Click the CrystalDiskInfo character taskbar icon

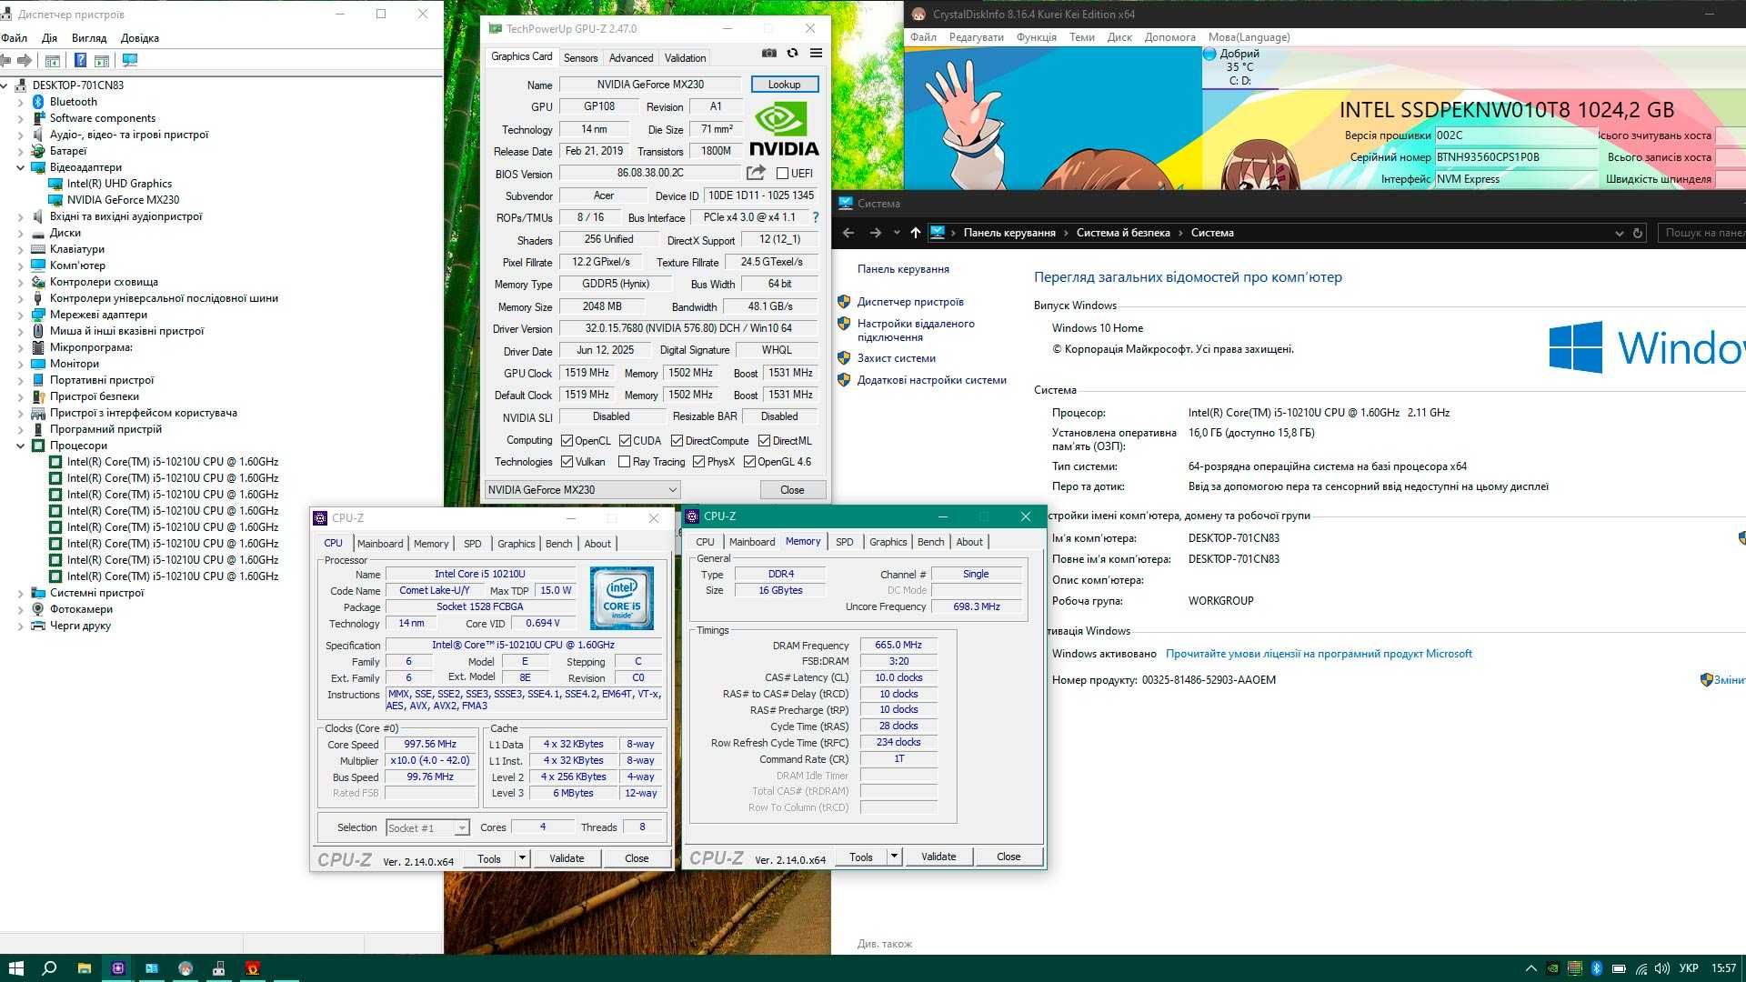pyautogui.click(x=186, y=968)
